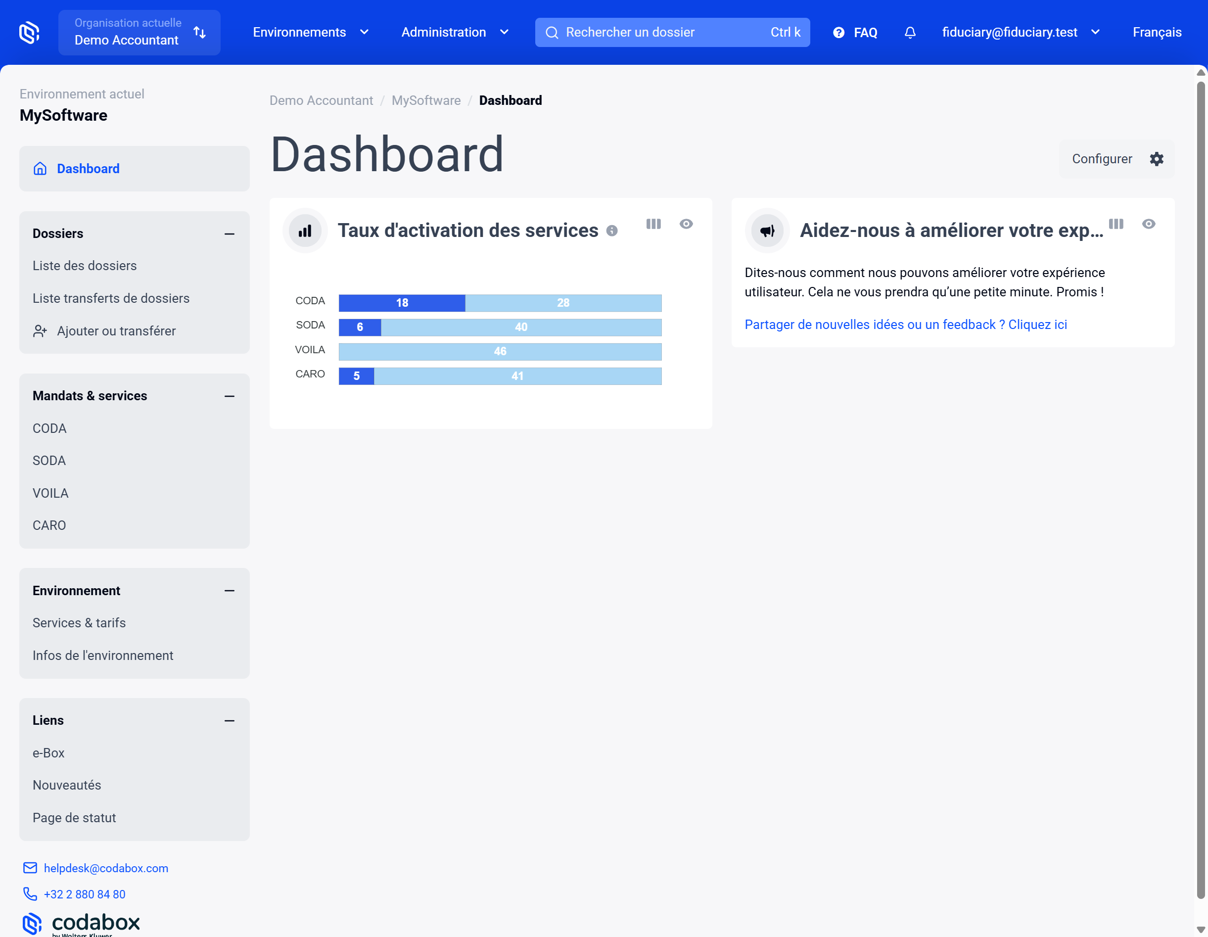Click the dark blue CODA bar showing 18
Screen dimensions: 1208x937
(402, 303)
